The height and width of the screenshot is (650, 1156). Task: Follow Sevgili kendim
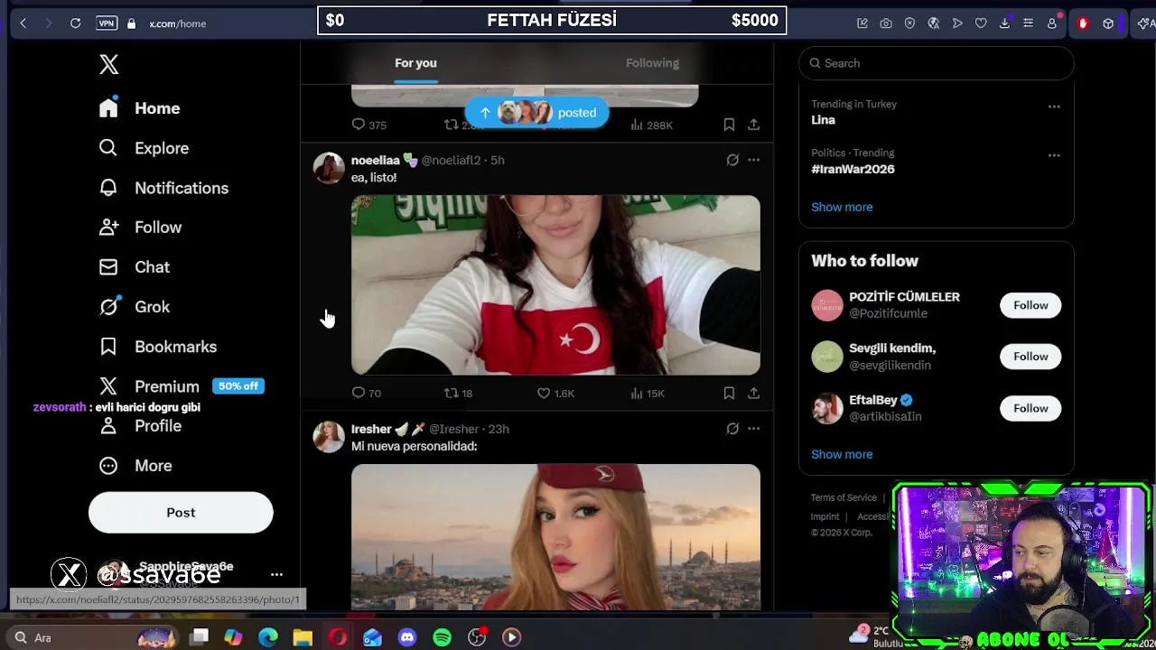1030,357
